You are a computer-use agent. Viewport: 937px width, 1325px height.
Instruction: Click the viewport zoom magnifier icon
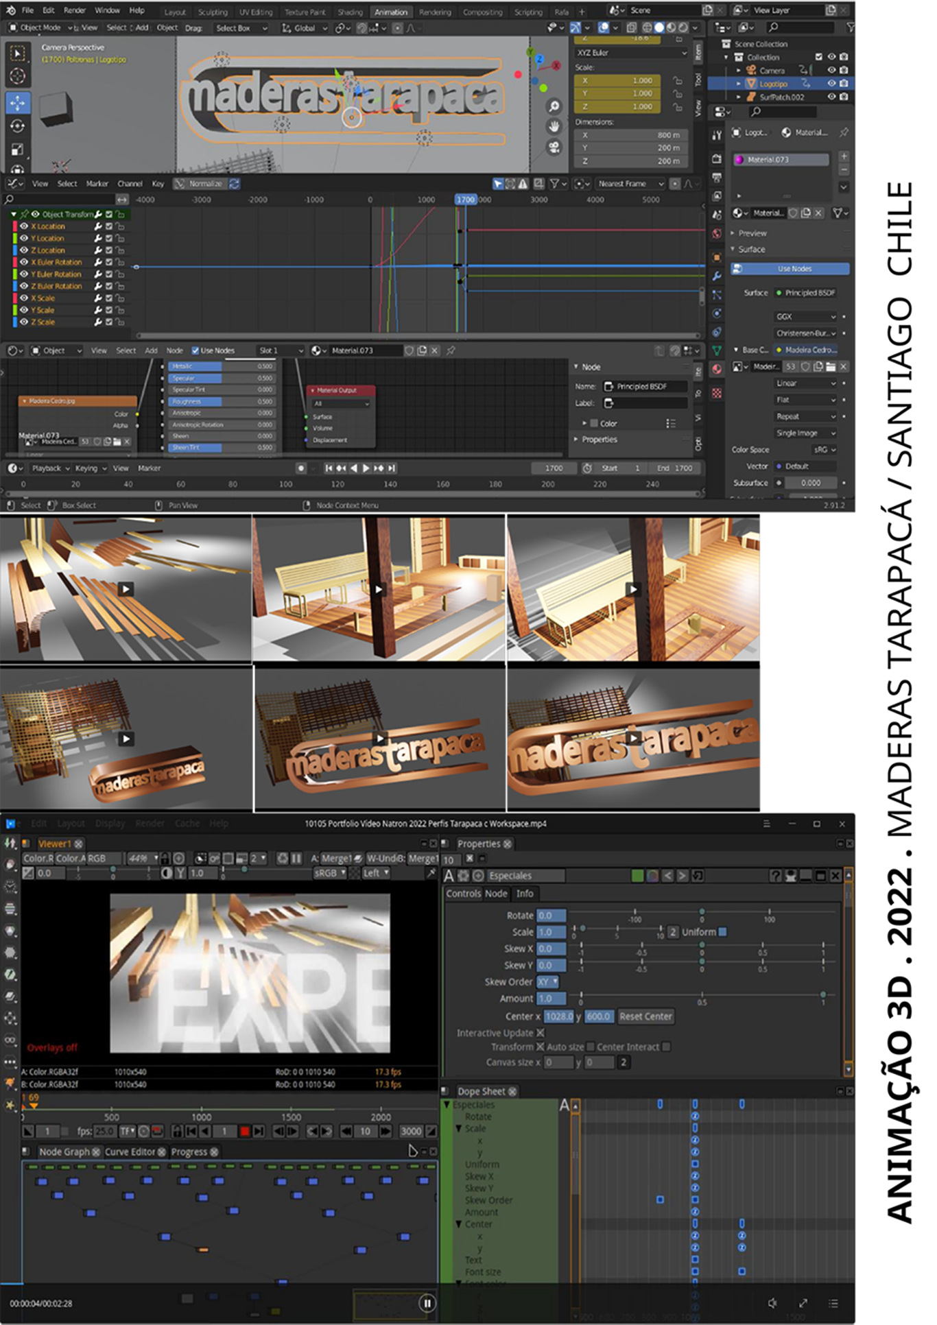pos(554,106)
